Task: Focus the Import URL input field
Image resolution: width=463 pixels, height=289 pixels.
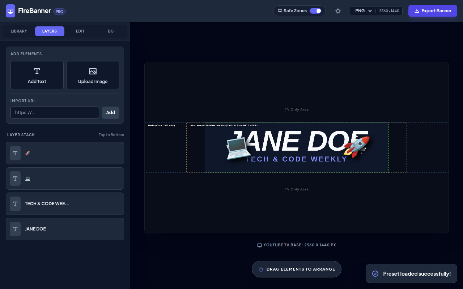Action: pyautogui.click(x=55, y=113)
